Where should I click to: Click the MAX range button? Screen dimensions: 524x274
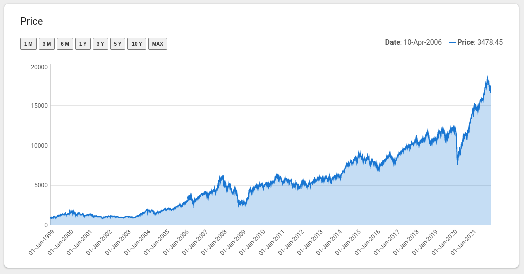[158, 44]
